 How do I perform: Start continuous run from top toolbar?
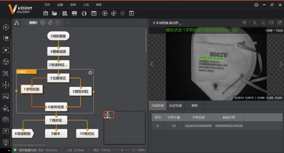tap(114, 13)
